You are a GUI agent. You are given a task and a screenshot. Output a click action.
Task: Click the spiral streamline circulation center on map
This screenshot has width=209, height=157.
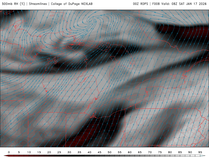[90, 21]
